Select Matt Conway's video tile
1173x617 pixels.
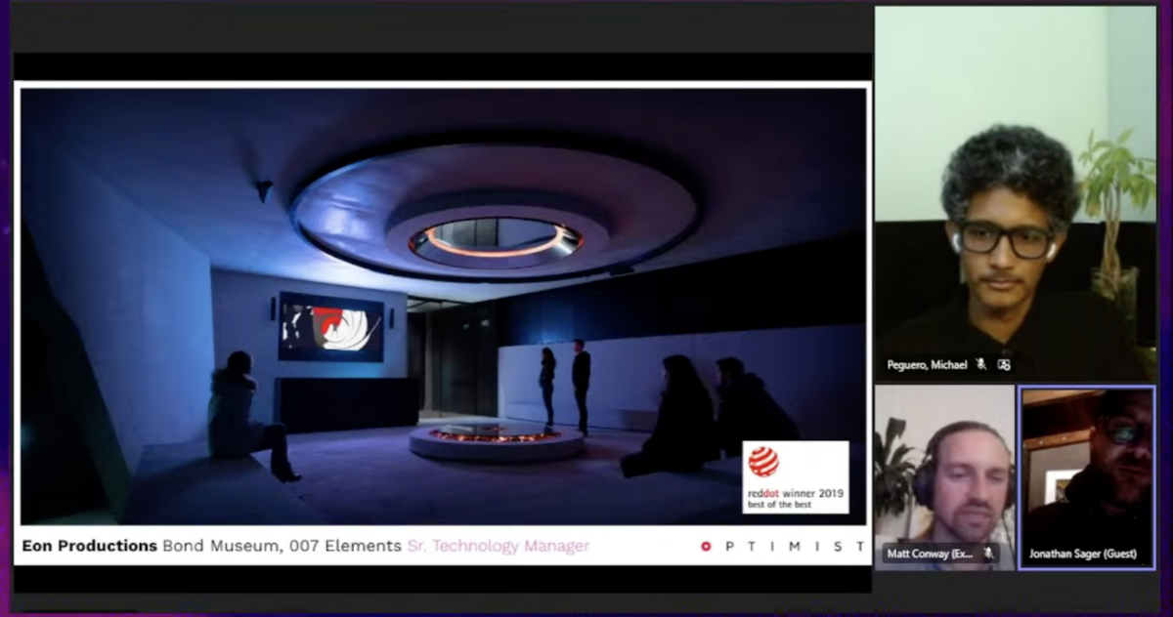[x=944, y=477]
